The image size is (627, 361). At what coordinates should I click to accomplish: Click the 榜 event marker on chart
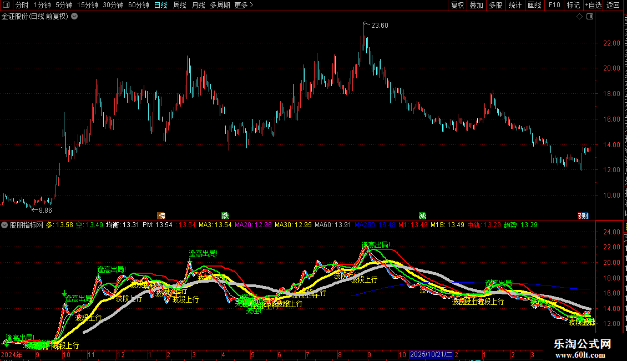[x=161, y=215]
